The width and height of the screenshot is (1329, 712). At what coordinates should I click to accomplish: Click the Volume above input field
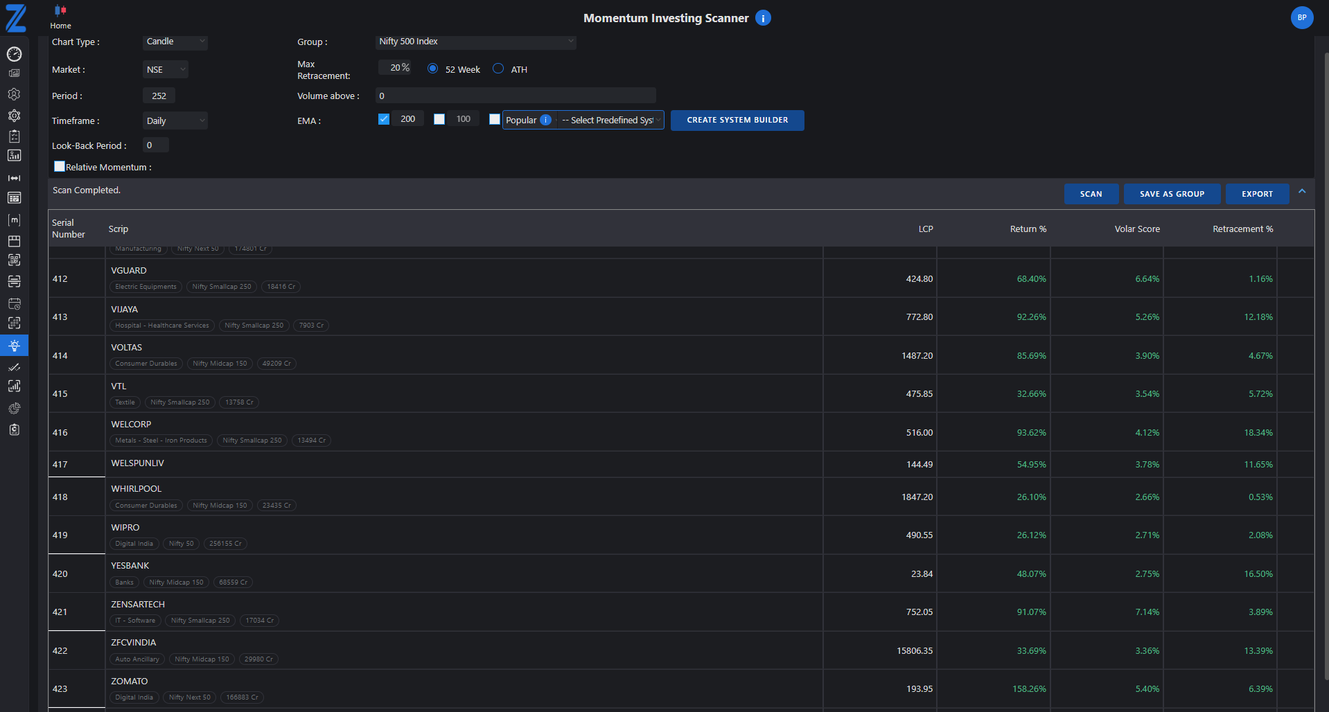tap(516, 96)
